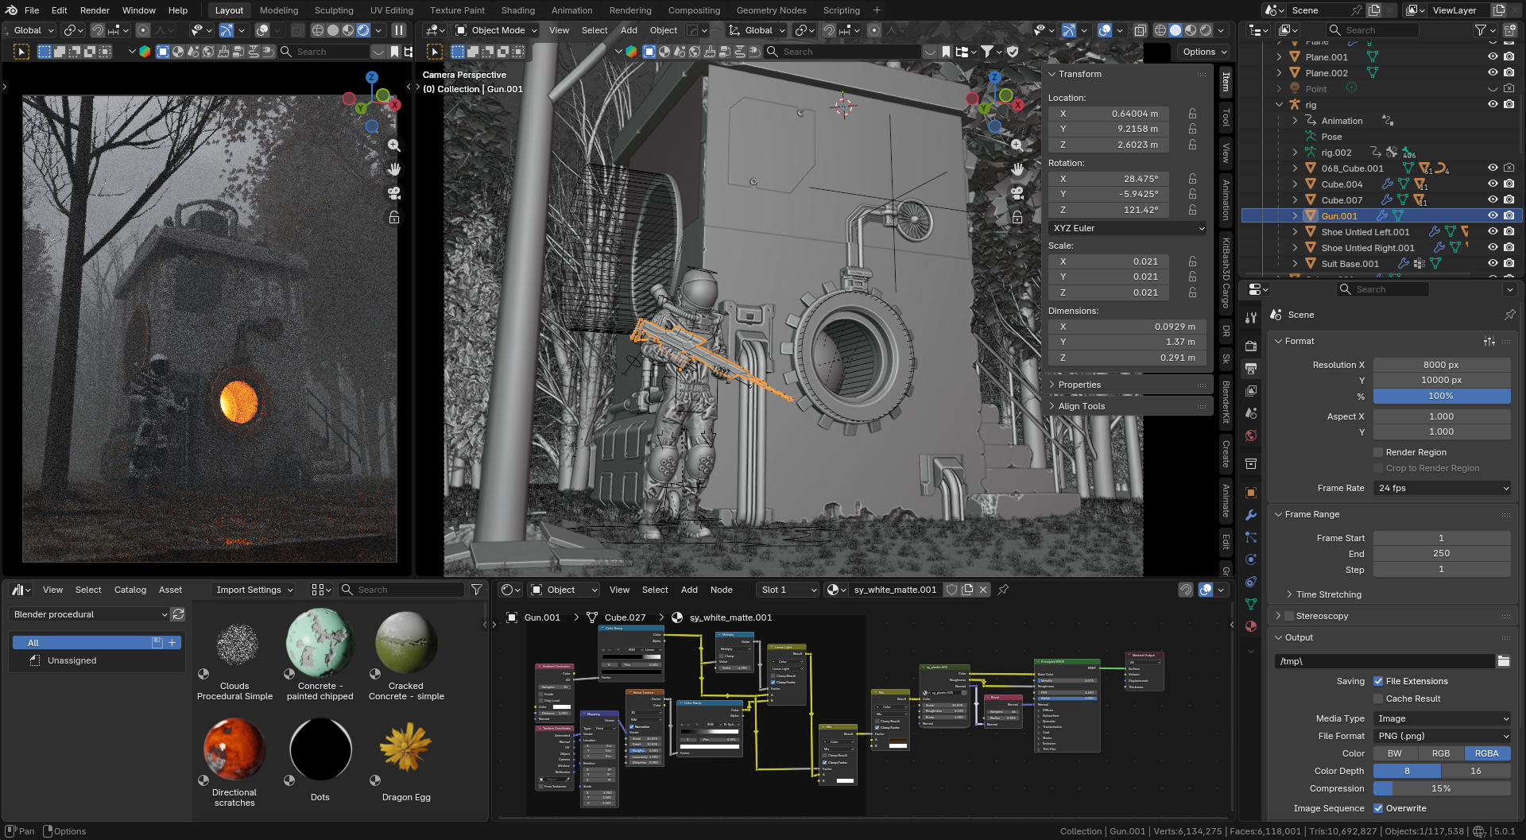Viewport: 1526px width, 840px height.
Task: Pin the Scene properties panel
Action: [1509, 315]
